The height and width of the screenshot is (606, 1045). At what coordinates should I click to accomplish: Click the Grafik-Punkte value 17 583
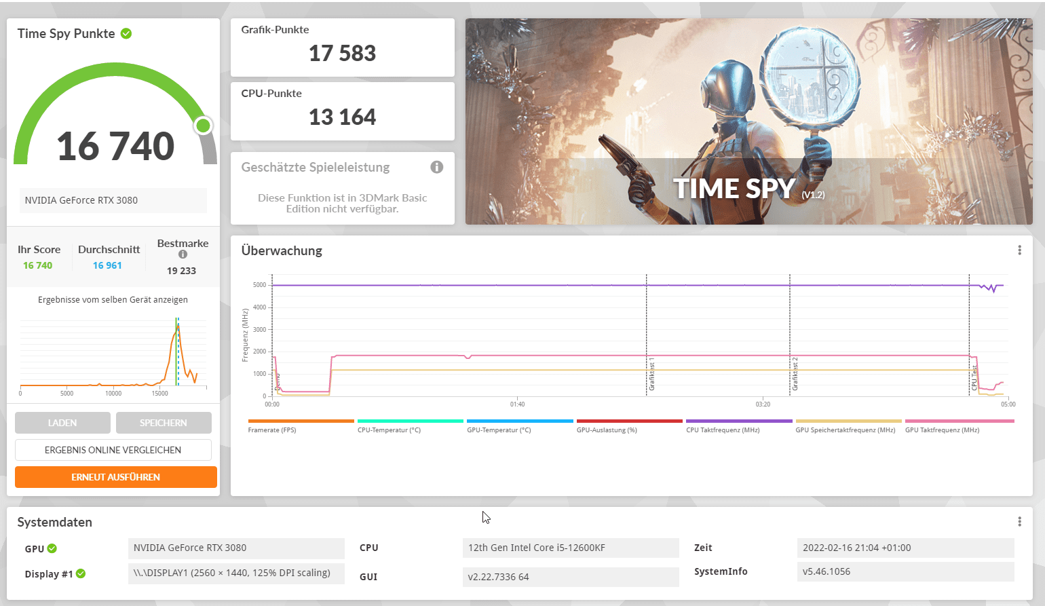pyautogui.click(x=342, y=53)
